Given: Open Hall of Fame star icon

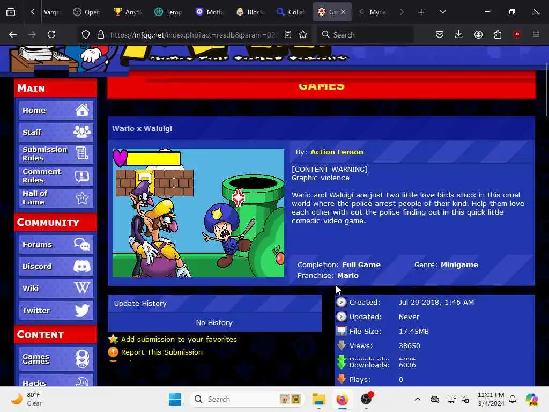Looking at the screenshot, I should coord(82,198).
